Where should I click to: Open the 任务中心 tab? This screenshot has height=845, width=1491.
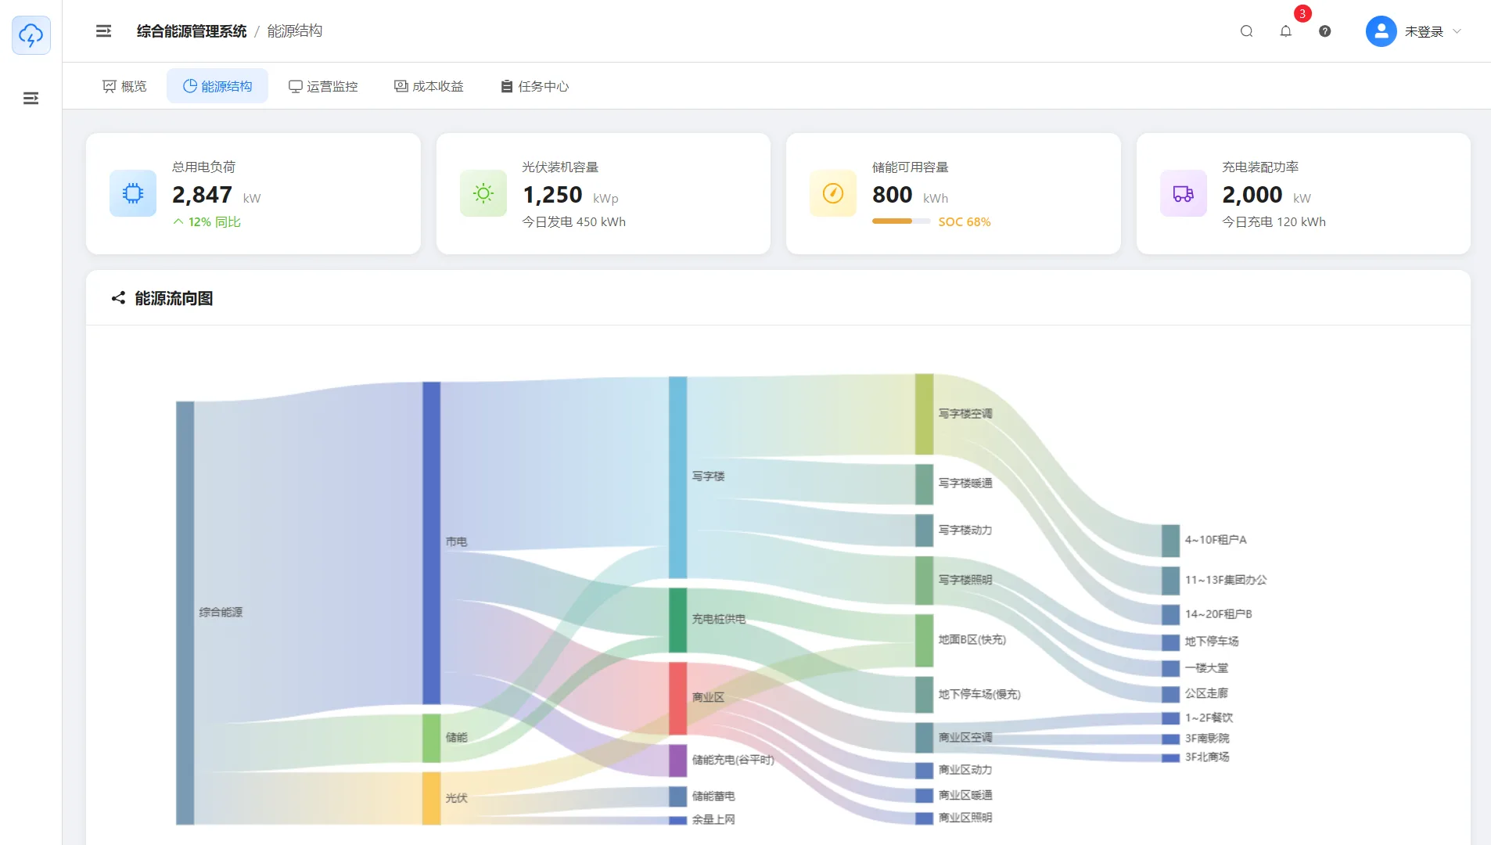click(x=535, y=86)
